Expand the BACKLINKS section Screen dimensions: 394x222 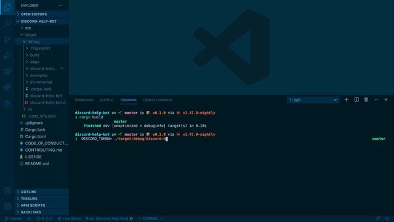42,212
